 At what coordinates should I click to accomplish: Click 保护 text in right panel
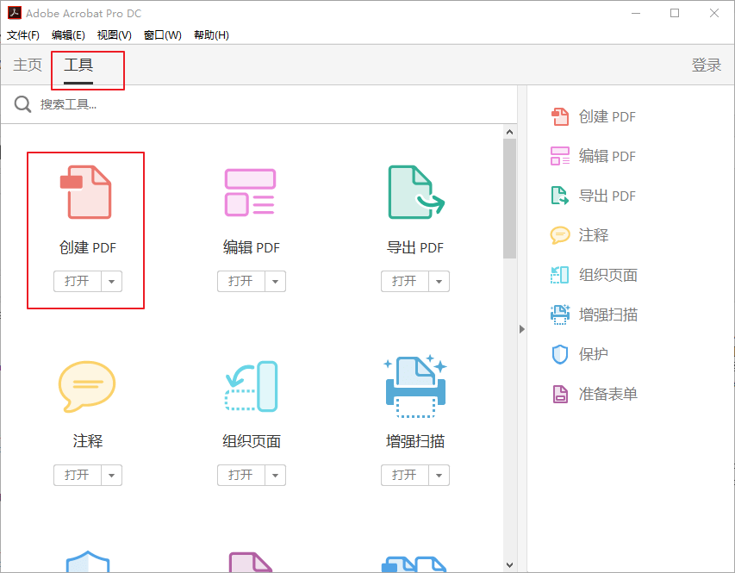tap(594, 354)
